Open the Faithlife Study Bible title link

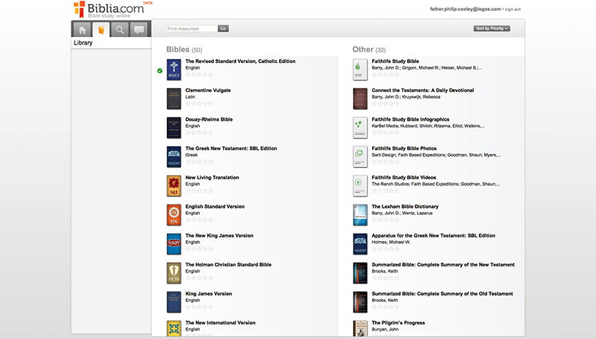coord(396,61)
